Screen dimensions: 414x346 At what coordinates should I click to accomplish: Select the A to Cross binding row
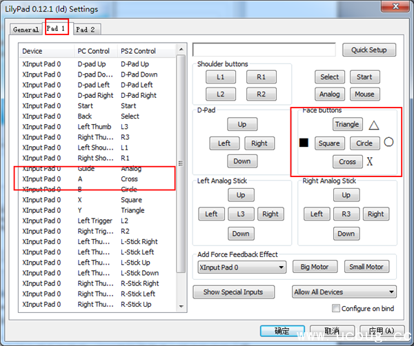97,179
